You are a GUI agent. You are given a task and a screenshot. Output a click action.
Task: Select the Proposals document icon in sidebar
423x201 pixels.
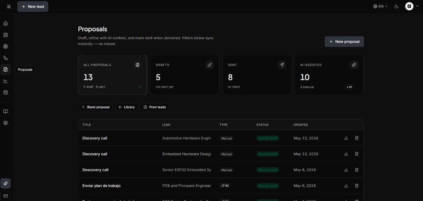coord(5,70)
